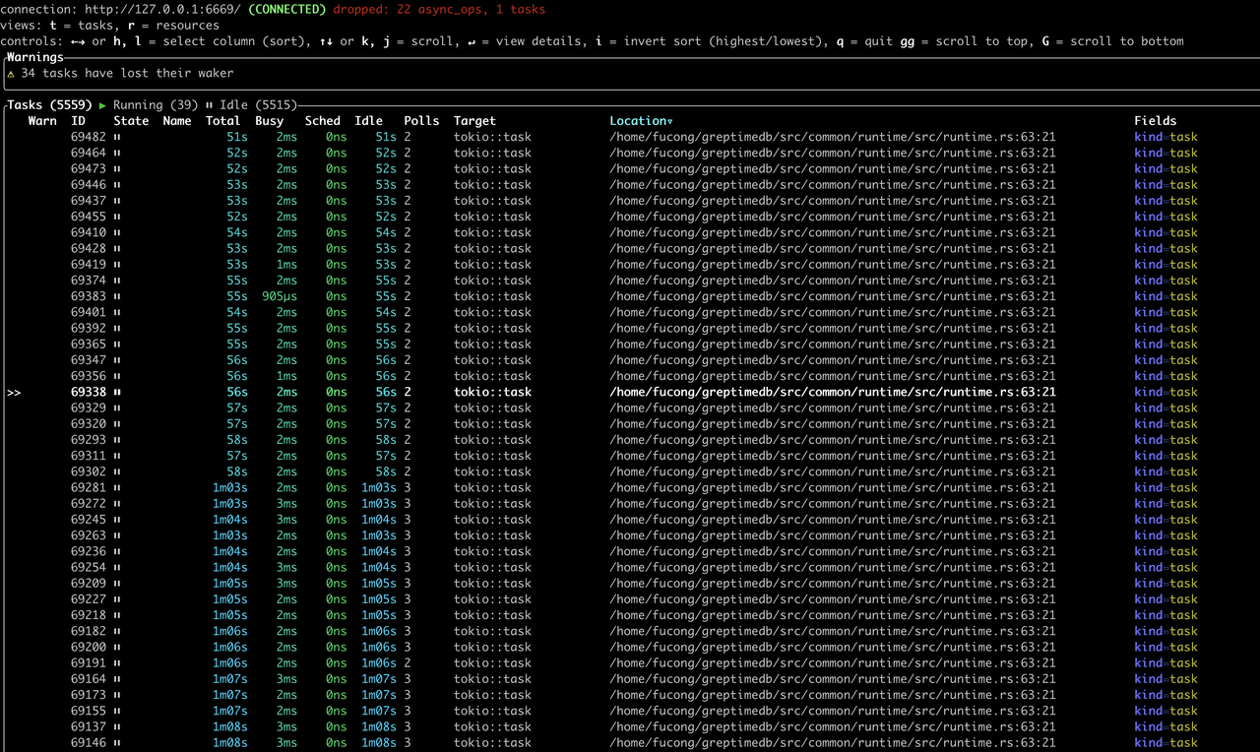Click the pause state icon for task 69482
This screenshot has height=752, width=1260.
coord(116,137)
